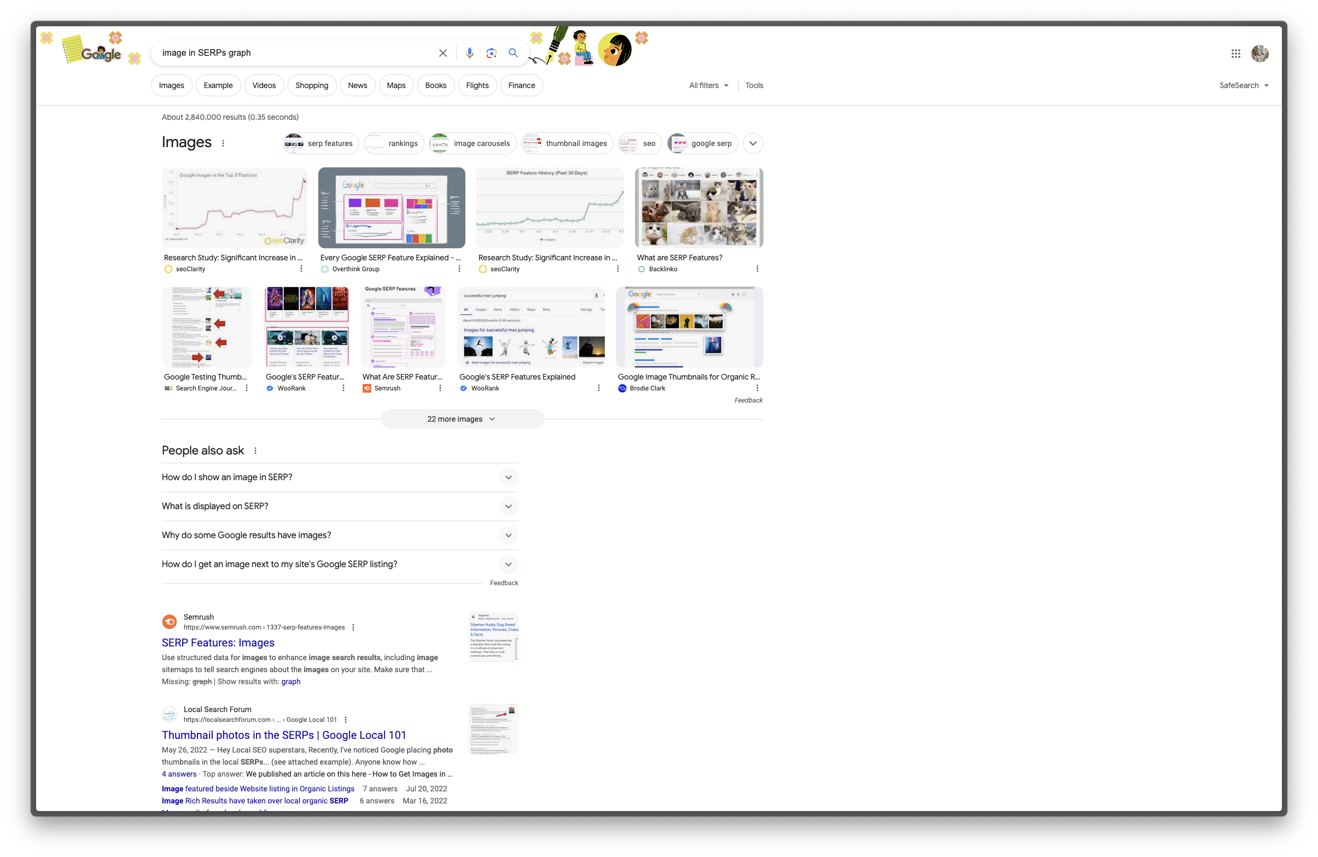1318x857 pixels.
Task: Clear the search query with the X icon
Action: pos(442,53)
